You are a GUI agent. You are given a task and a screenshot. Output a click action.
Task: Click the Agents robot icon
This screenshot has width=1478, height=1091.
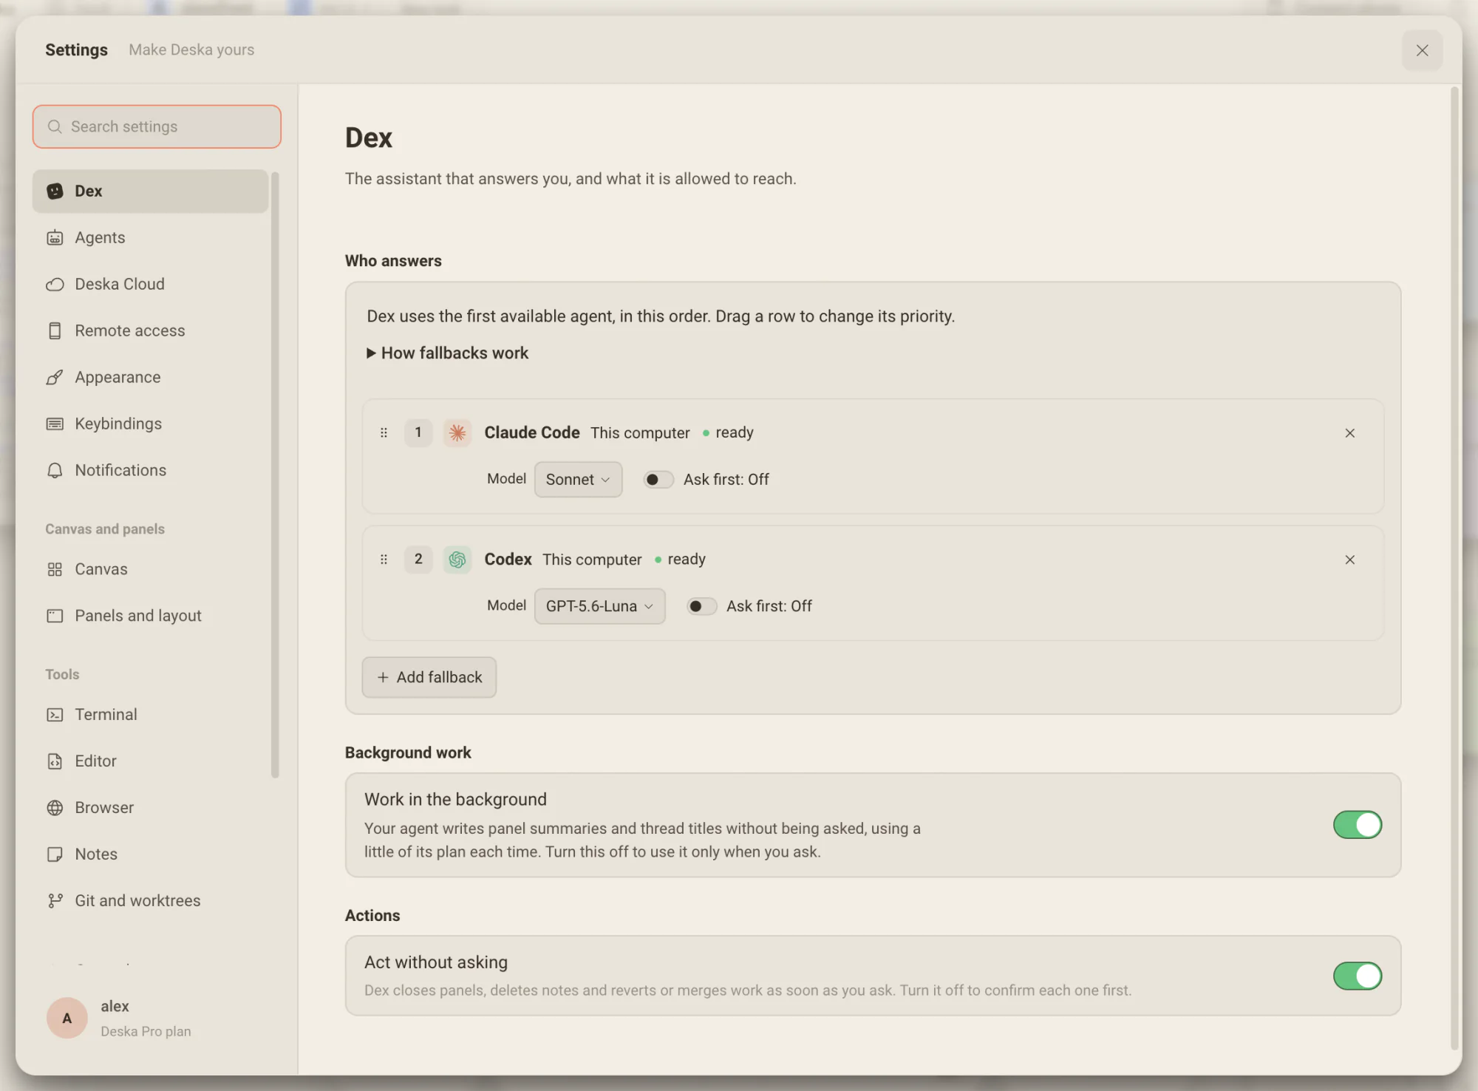pos(55,238)
